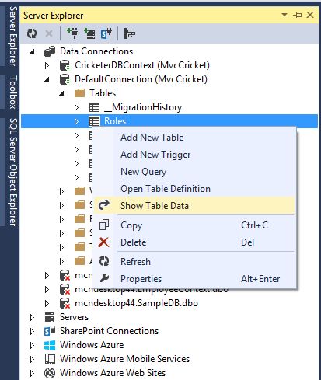The width and height of the screenshot is (321, 380).
Task: Select Show Table Data
Action: pos(194,206)
